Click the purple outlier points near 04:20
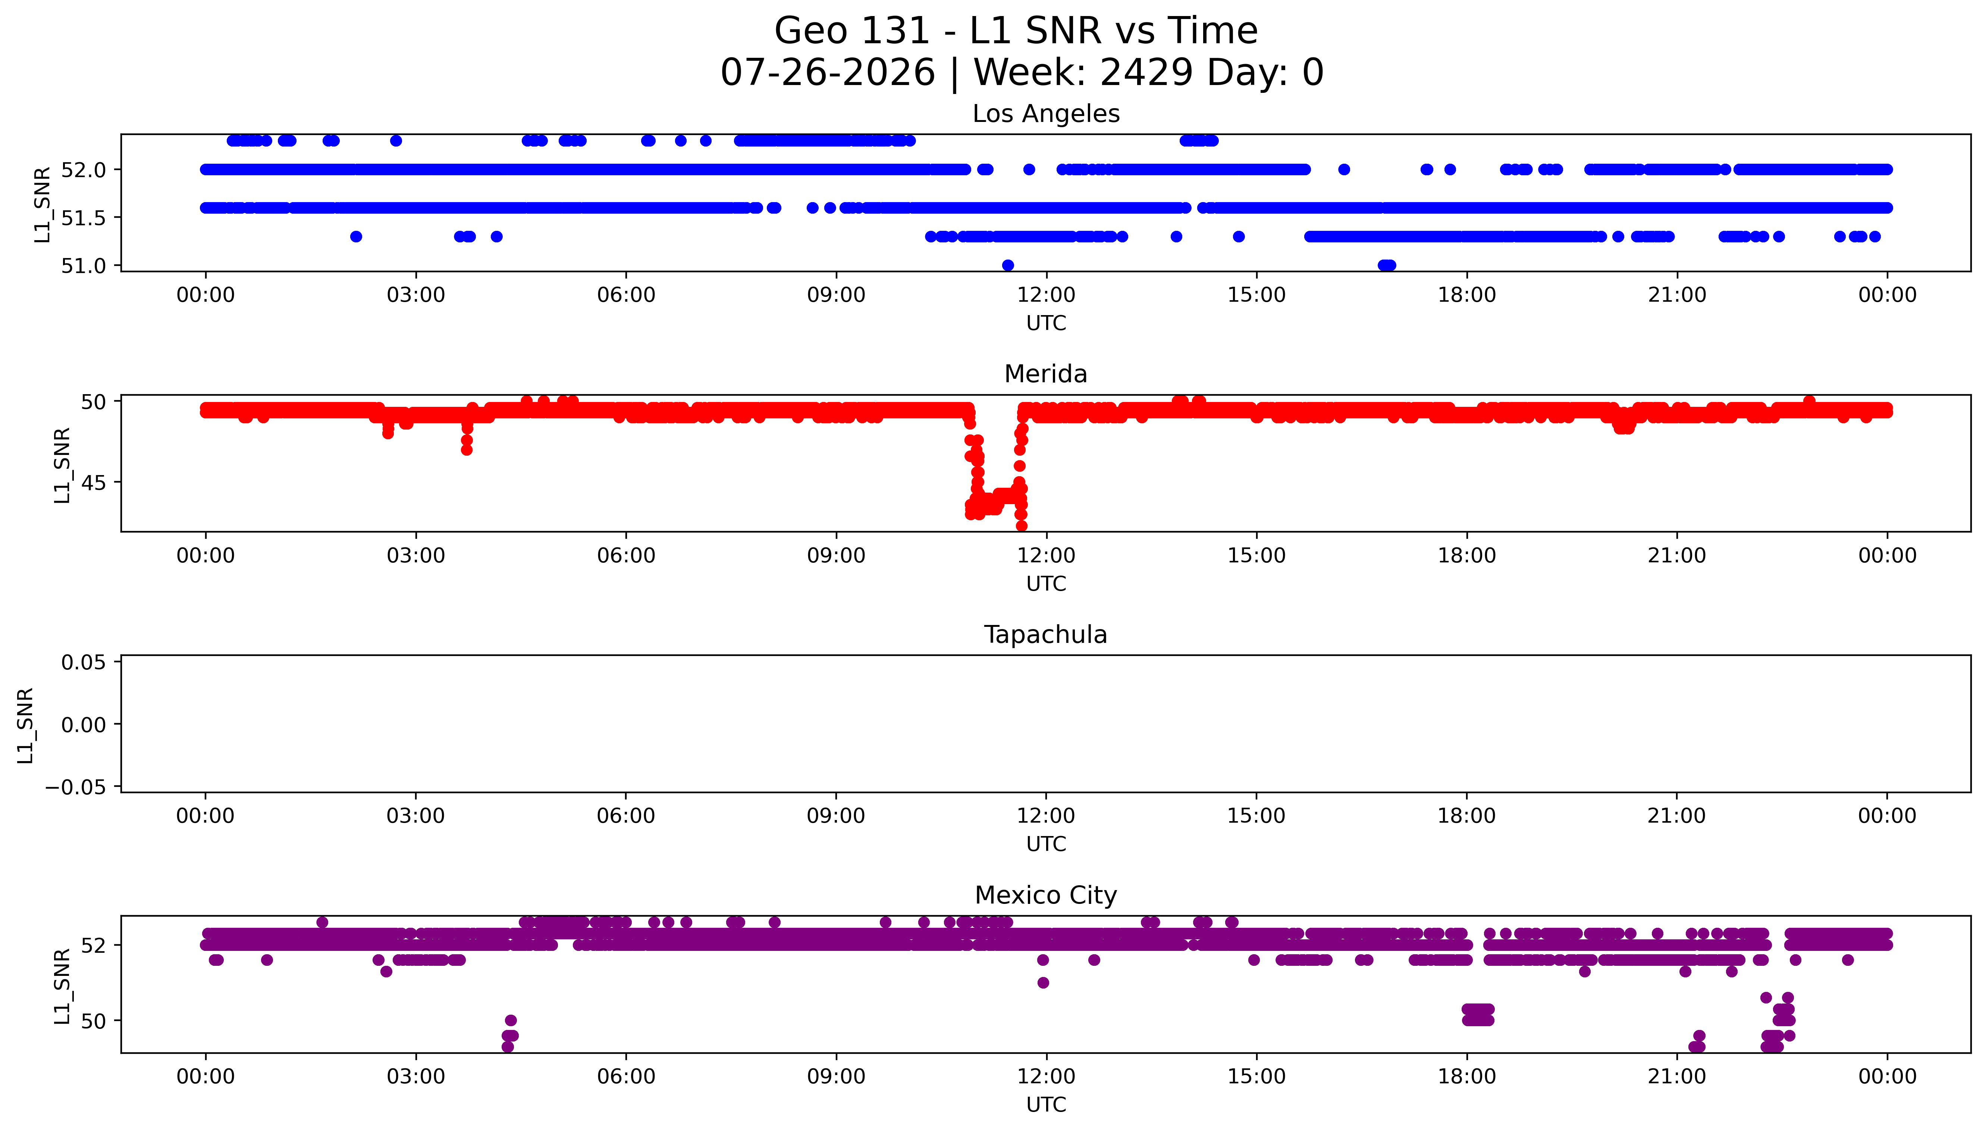 click(x=509, y=1034)
